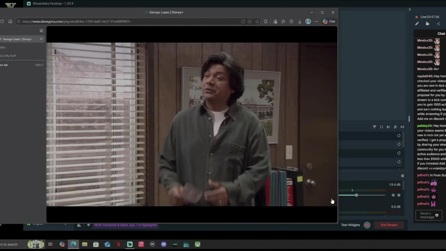
Task: Open Copilot Chat in browser toolbar
Action: coord(329,22)
